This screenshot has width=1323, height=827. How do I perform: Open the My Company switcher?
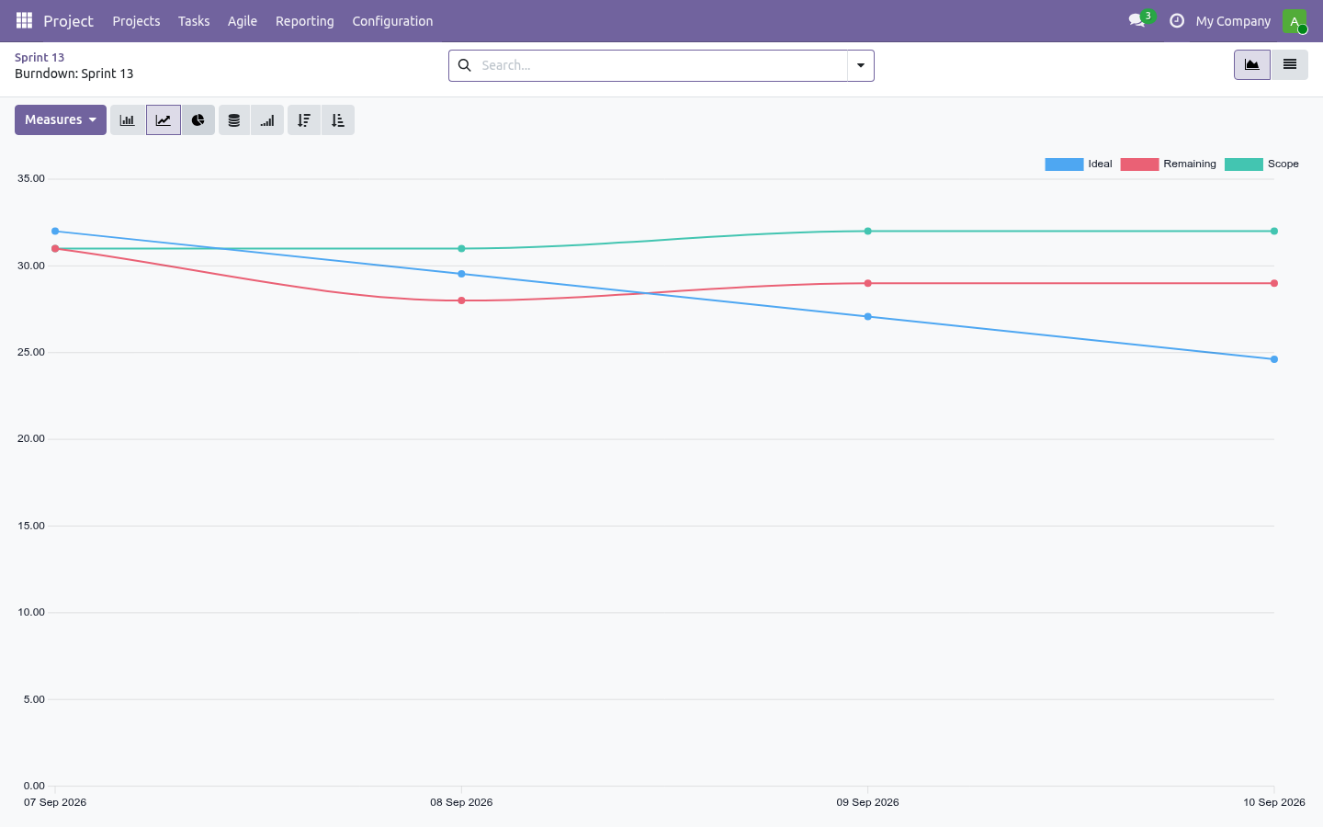click(x=1233, y=21)
